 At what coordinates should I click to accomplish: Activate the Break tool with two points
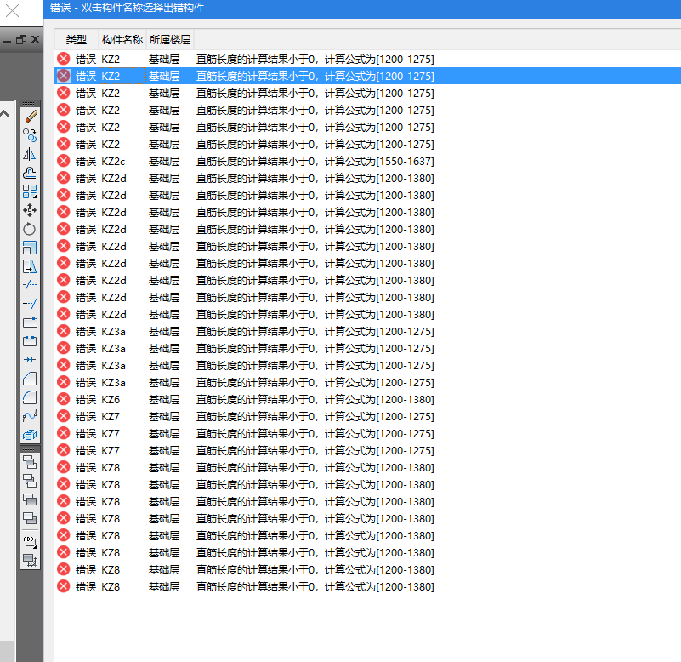click(x=30, y=341)
